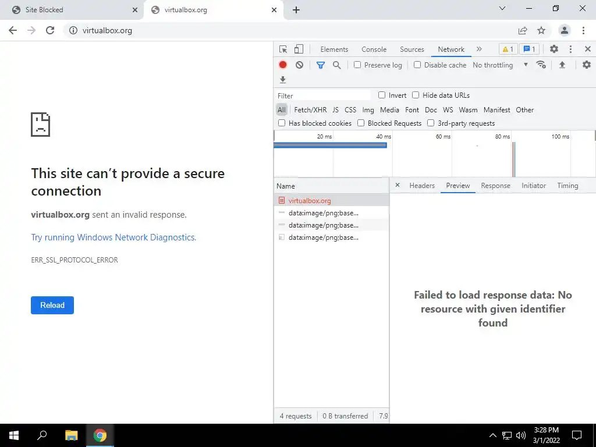Image resolution: width=596 pixels, height=447 pixels.
Task: Open the Initiator tab
Action: [x=534, y=186]
